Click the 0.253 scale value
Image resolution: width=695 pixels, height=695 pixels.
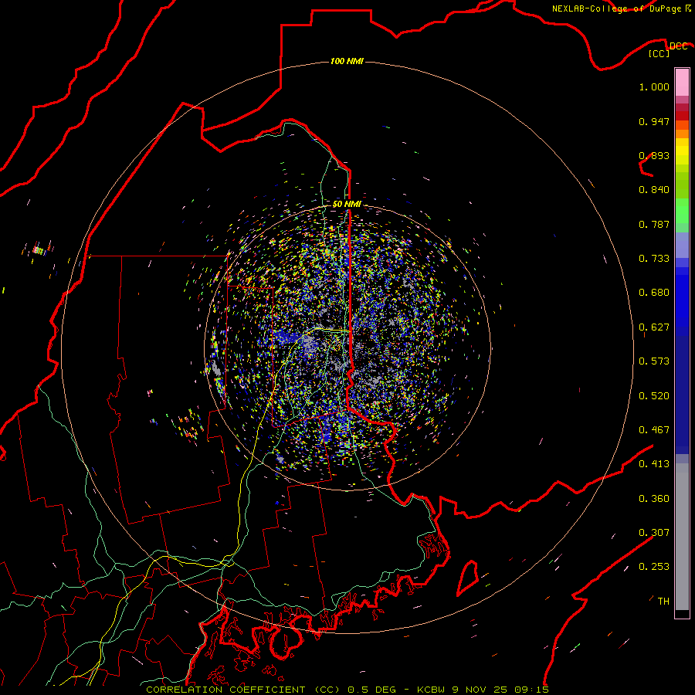tap(654, 567)
